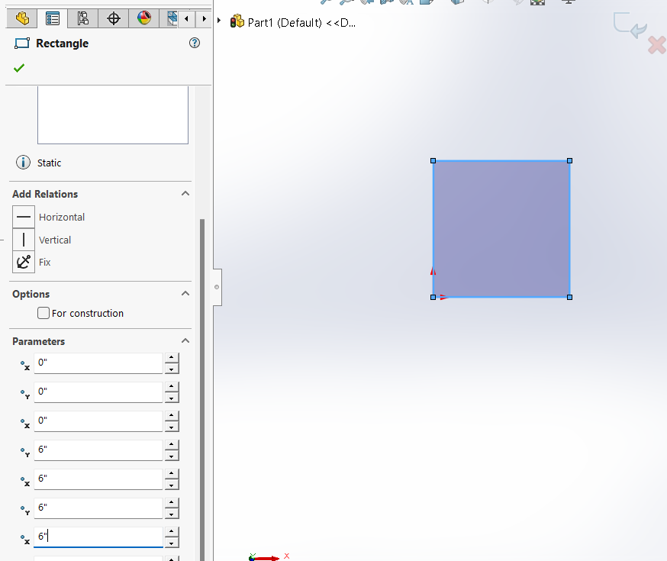
Task: Increase the second point Y value
Action: 172,445
